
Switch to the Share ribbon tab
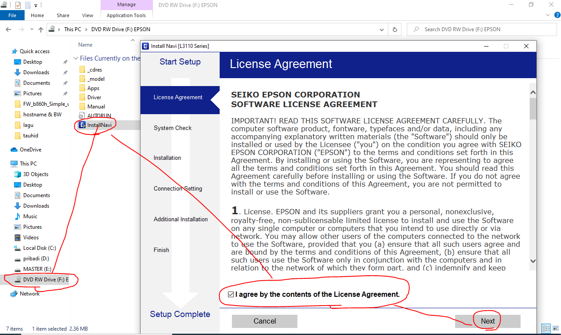coord(63,15)
